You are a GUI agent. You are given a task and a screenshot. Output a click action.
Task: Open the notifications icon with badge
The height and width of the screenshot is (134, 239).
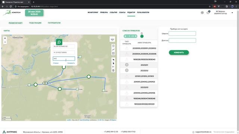(208, 12)
